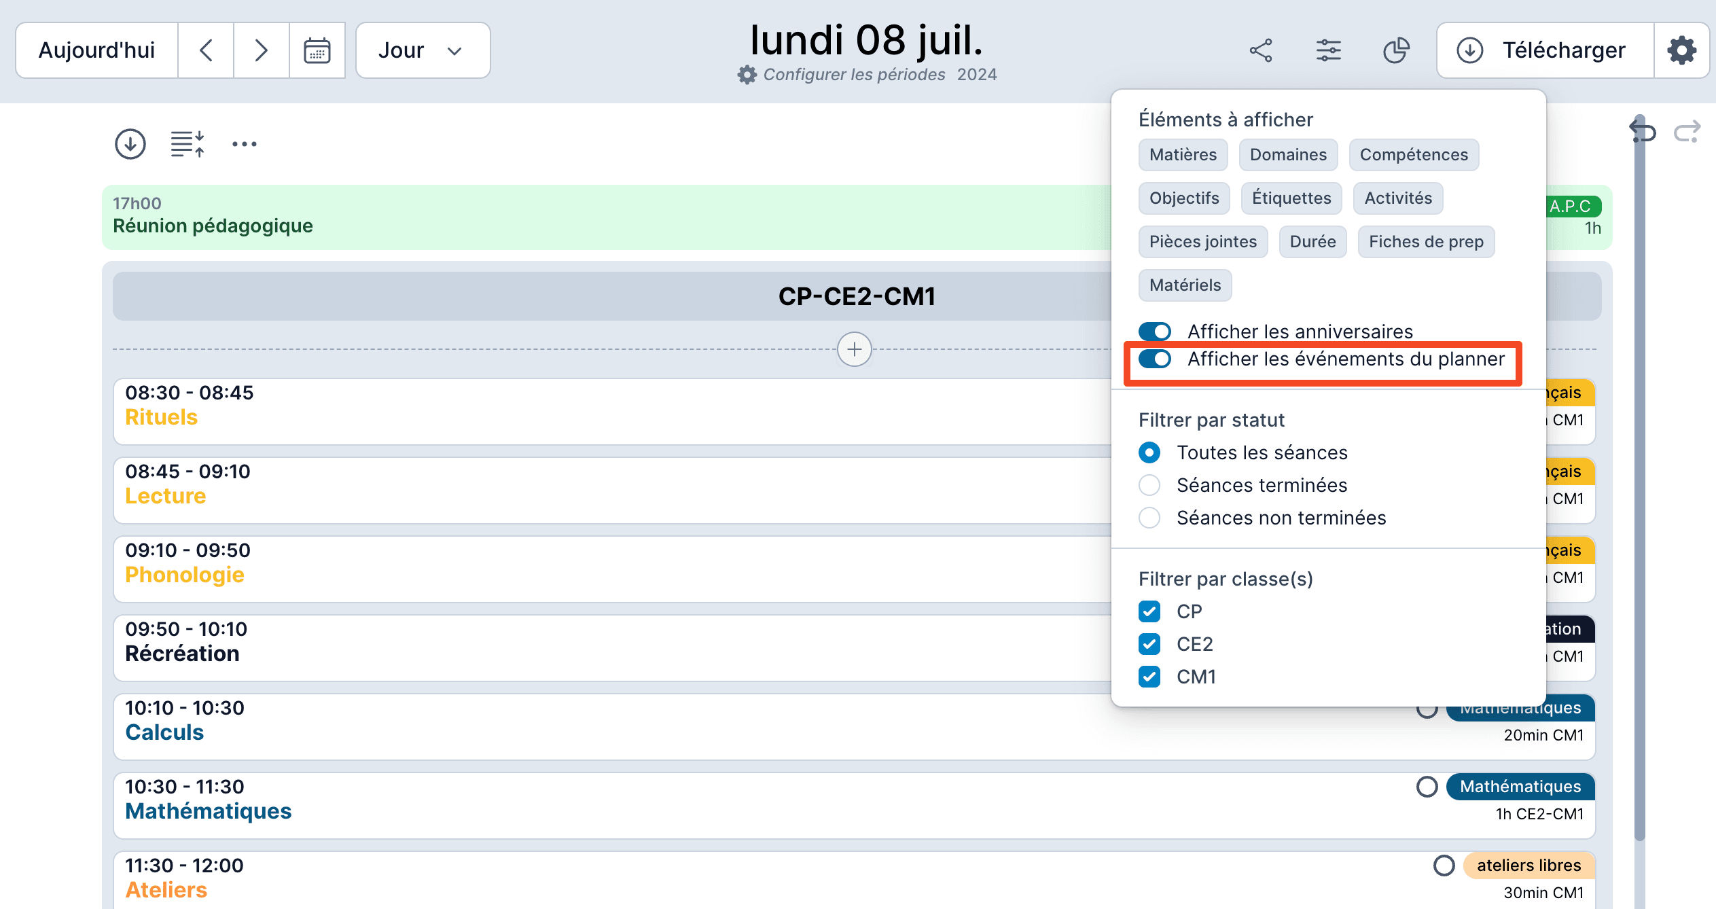Add a session with the plus circle

(x=855, y=349)
